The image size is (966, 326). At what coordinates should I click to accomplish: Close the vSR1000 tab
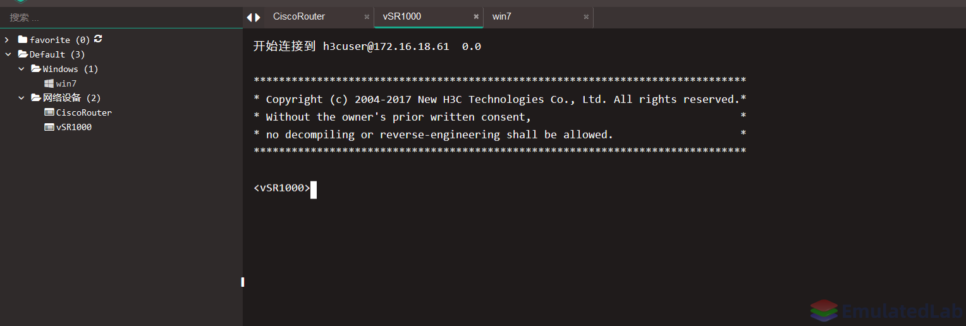point(476,17)
